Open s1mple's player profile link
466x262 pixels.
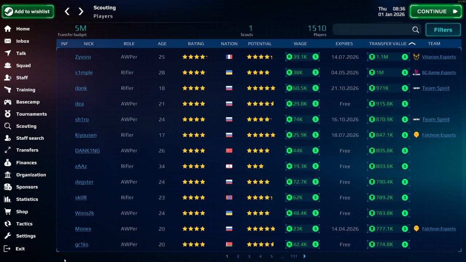(84, 72)
